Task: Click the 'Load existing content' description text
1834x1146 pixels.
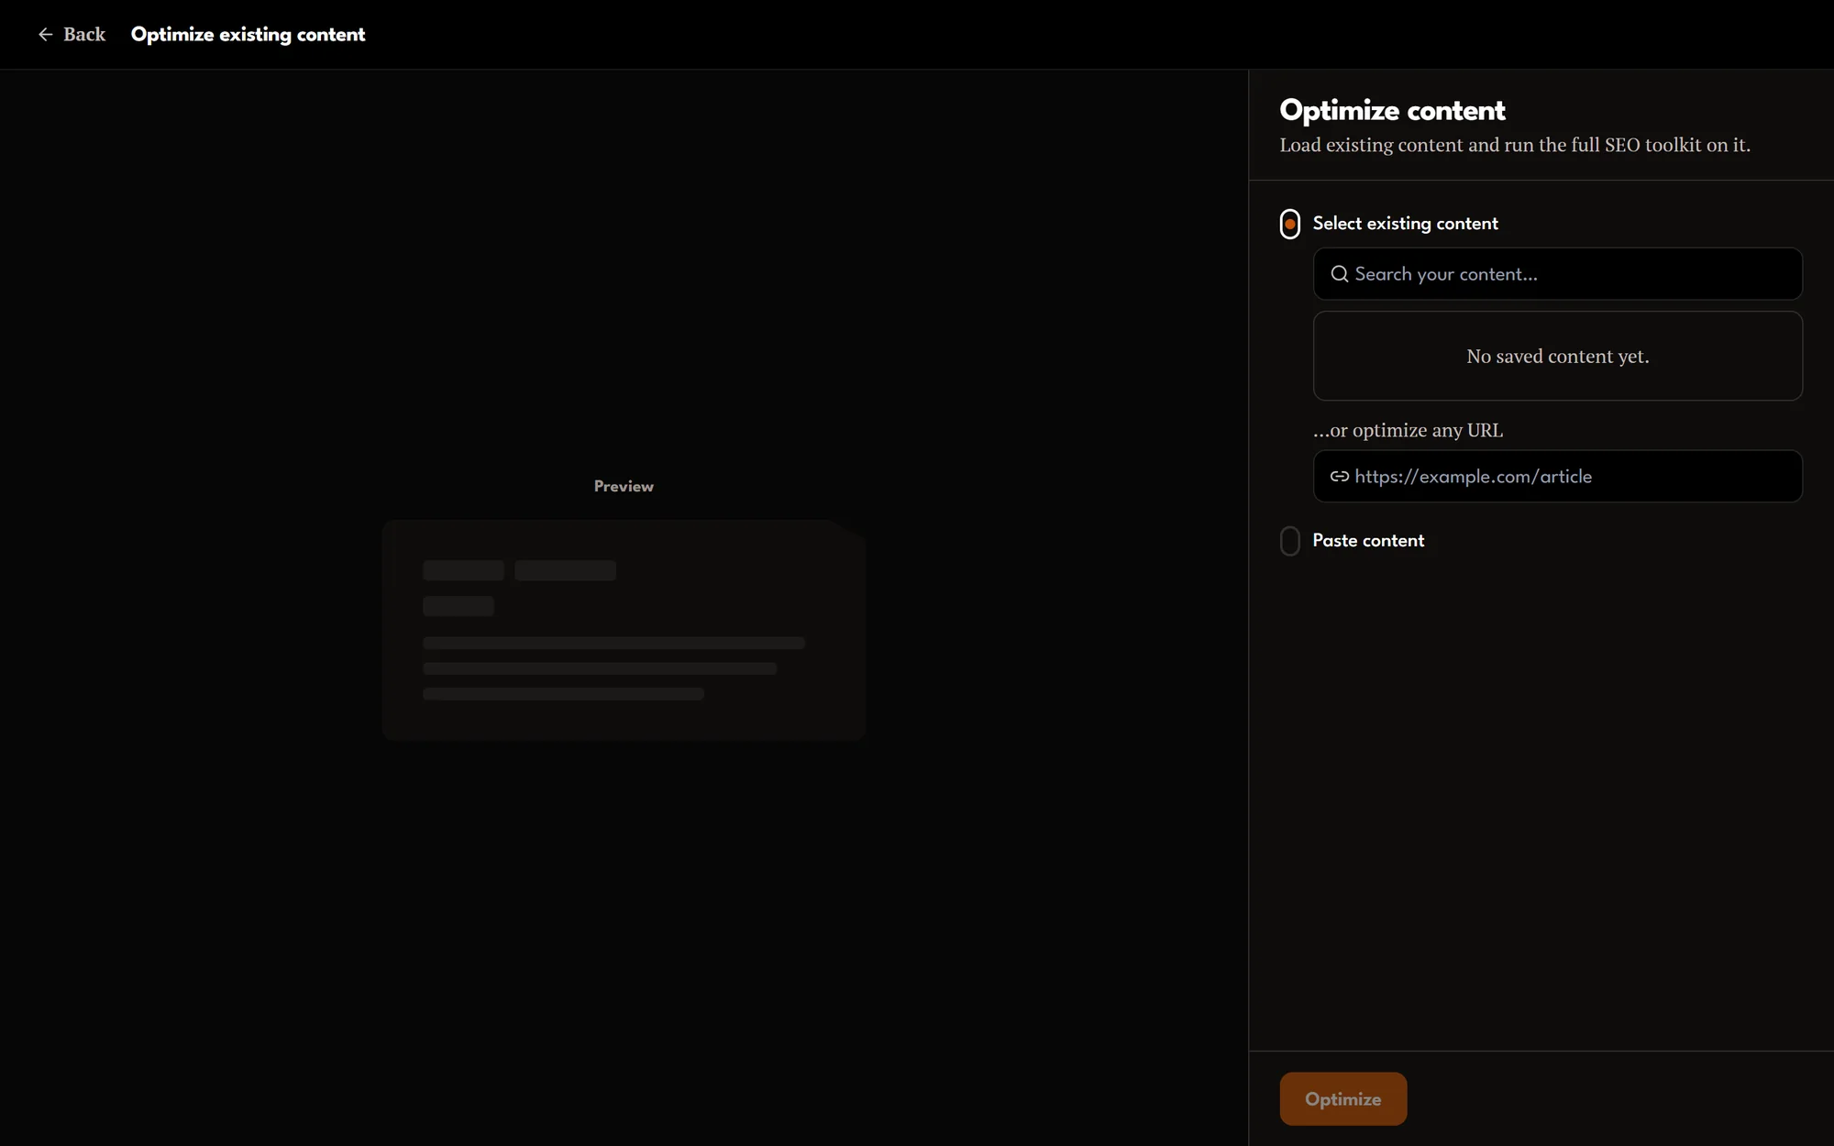Action: [1515, 146]
